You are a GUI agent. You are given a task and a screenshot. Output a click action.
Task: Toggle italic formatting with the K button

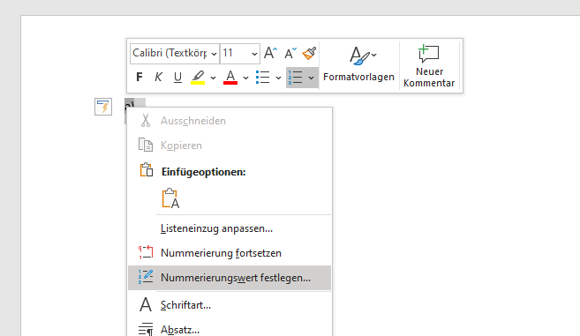(x=158, y=78)
